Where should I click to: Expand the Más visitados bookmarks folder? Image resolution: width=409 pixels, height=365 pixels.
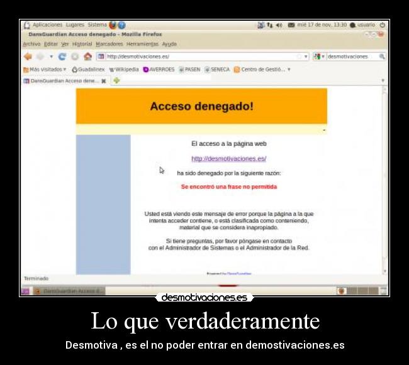click(x=45, y=70)
